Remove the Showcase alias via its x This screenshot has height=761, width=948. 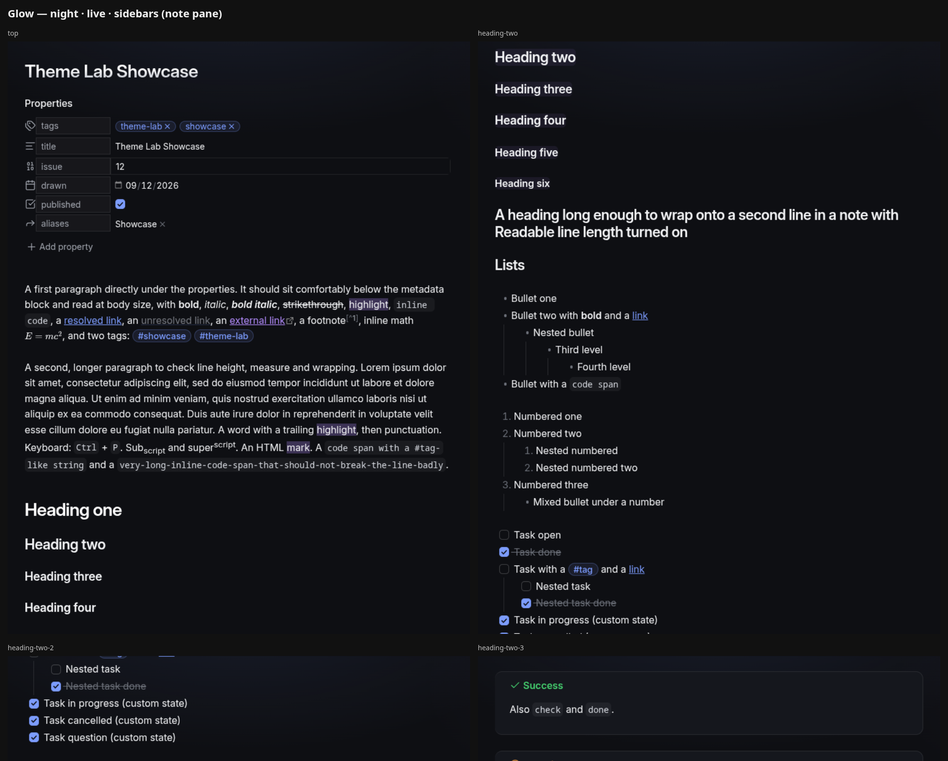pos(162,224)
